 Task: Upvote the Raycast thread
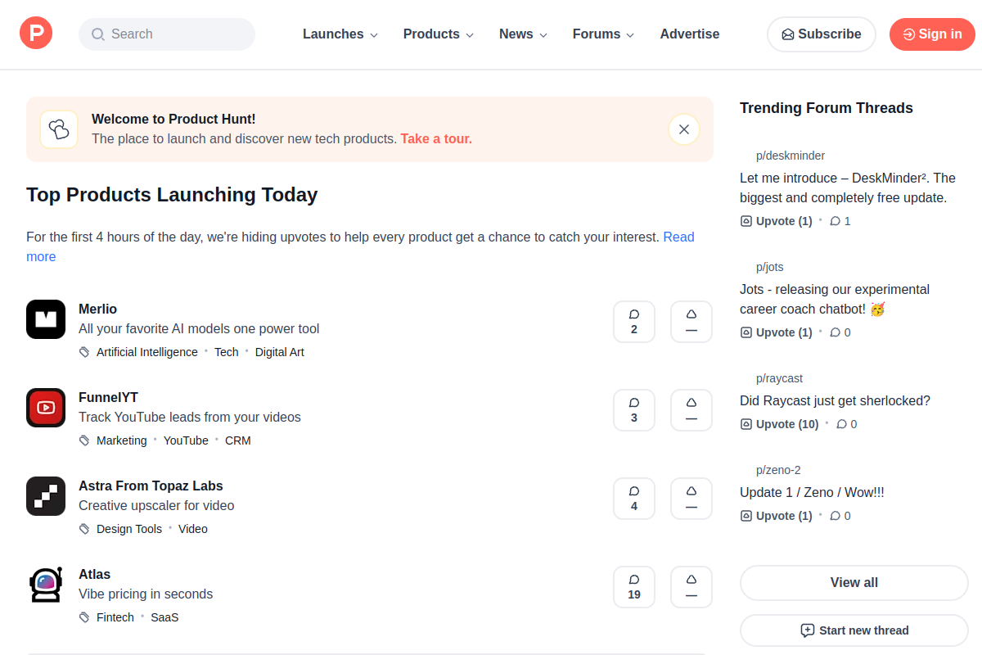coord(780,424)
